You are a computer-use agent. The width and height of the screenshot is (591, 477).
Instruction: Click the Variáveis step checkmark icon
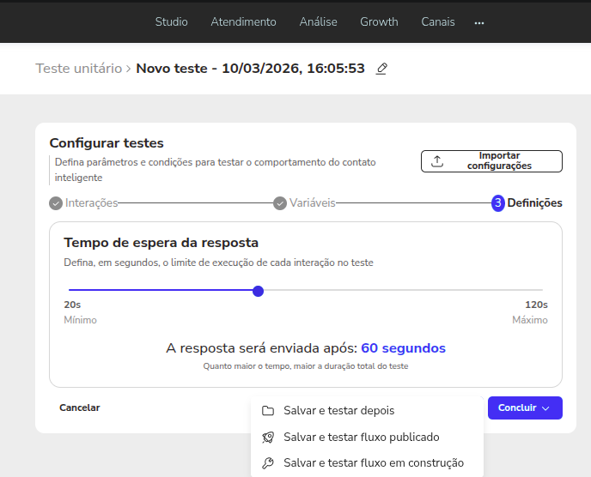(280, 203)
